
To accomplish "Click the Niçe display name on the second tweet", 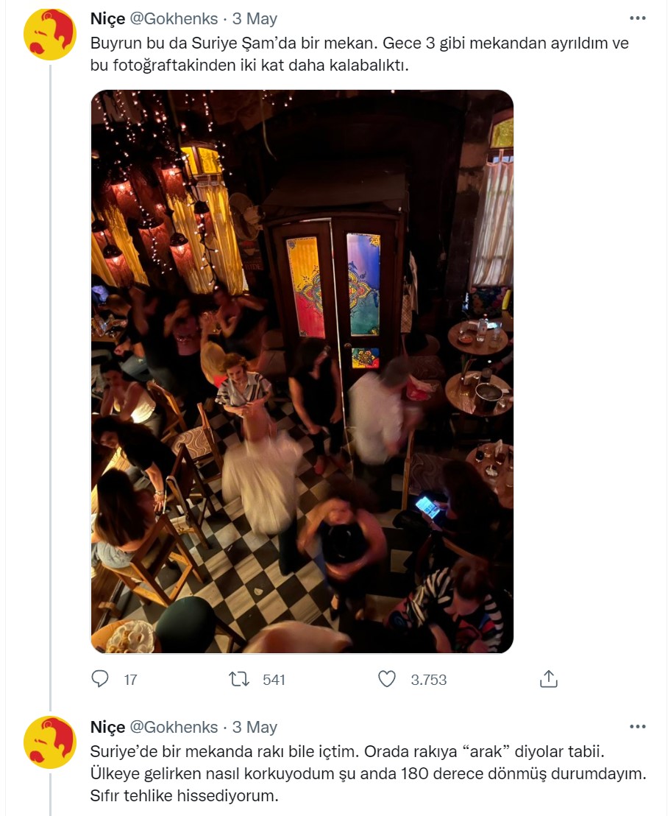I will tap(106, 726).
